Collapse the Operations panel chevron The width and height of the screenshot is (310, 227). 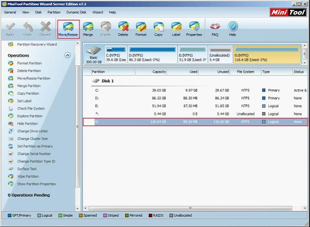[x=67, y=55]
